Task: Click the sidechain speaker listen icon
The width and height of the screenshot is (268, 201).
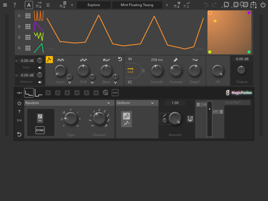Action: [x=40, y=82]
